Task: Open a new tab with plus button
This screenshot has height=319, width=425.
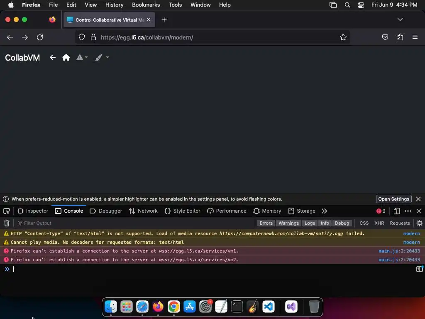Action: tap(164, 20)
